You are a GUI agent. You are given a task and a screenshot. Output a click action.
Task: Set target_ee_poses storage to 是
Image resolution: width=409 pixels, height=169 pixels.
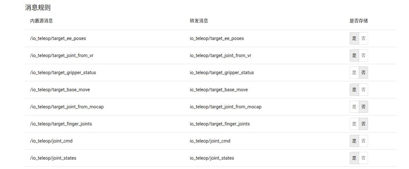coord(354,38)
